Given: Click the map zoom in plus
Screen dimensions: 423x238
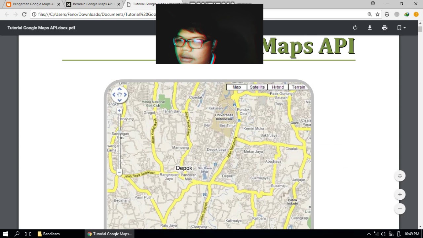Looking at the screenshot, I should click(x=119, y=111).
